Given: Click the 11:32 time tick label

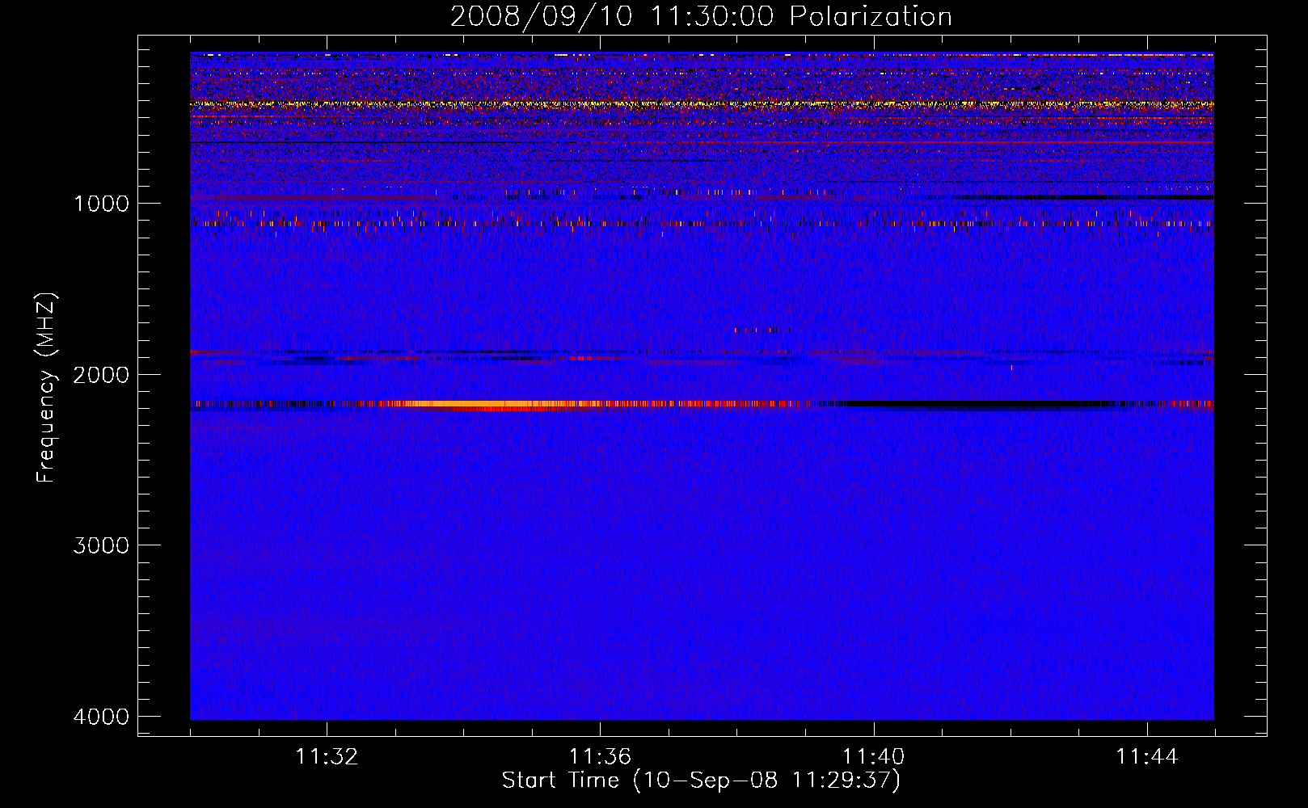Looking at the screenshot, I should [327, 757].
